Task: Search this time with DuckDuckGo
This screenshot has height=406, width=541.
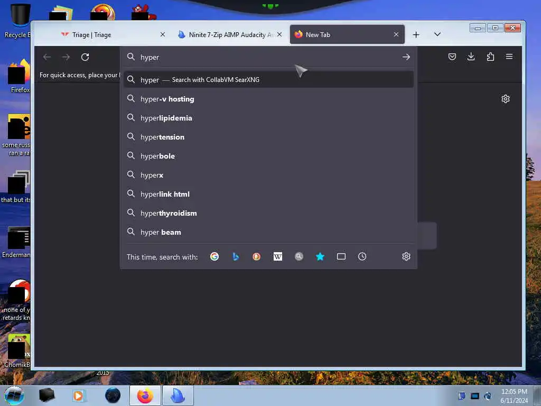Action: pyautogui.click(x=256, y=256)
